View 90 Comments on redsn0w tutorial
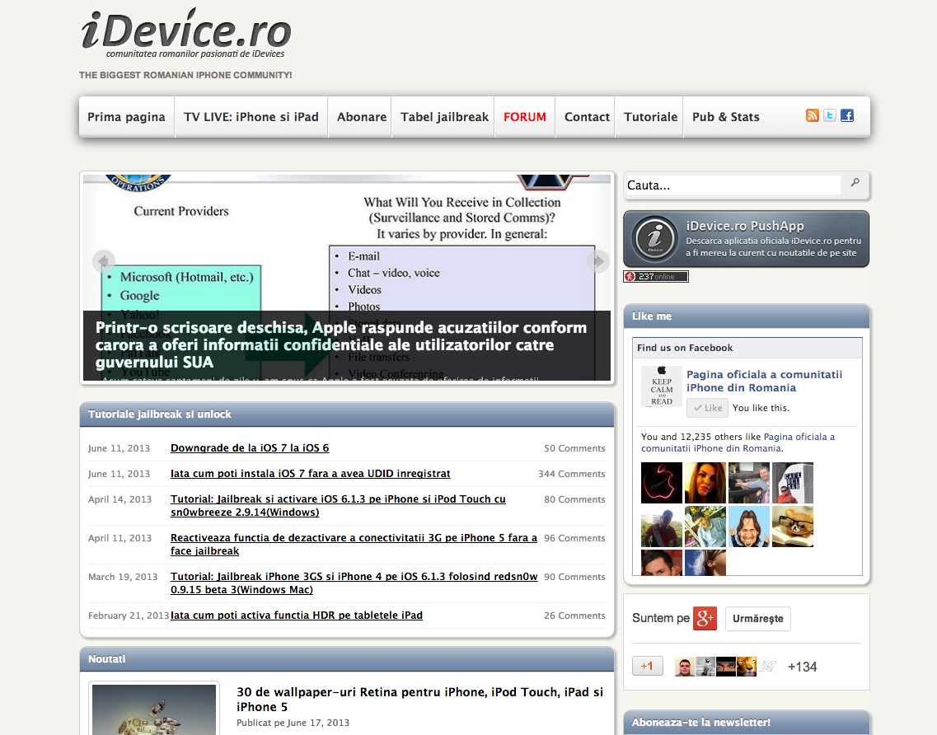The width and height of the screenshot is (937, 735). point(574,578)
